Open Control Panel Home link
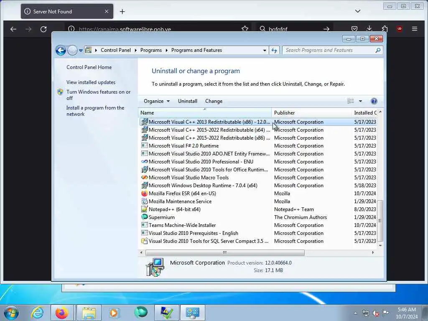This screenshot has height=321, width=428. pos(89,67)
